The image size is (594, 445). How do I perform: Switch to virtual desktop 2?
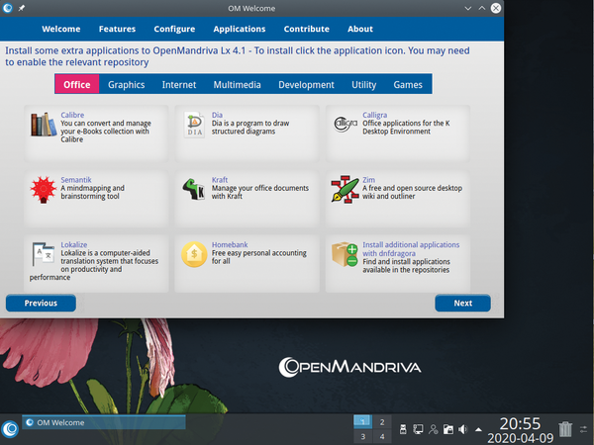click(x=382, y=422)
